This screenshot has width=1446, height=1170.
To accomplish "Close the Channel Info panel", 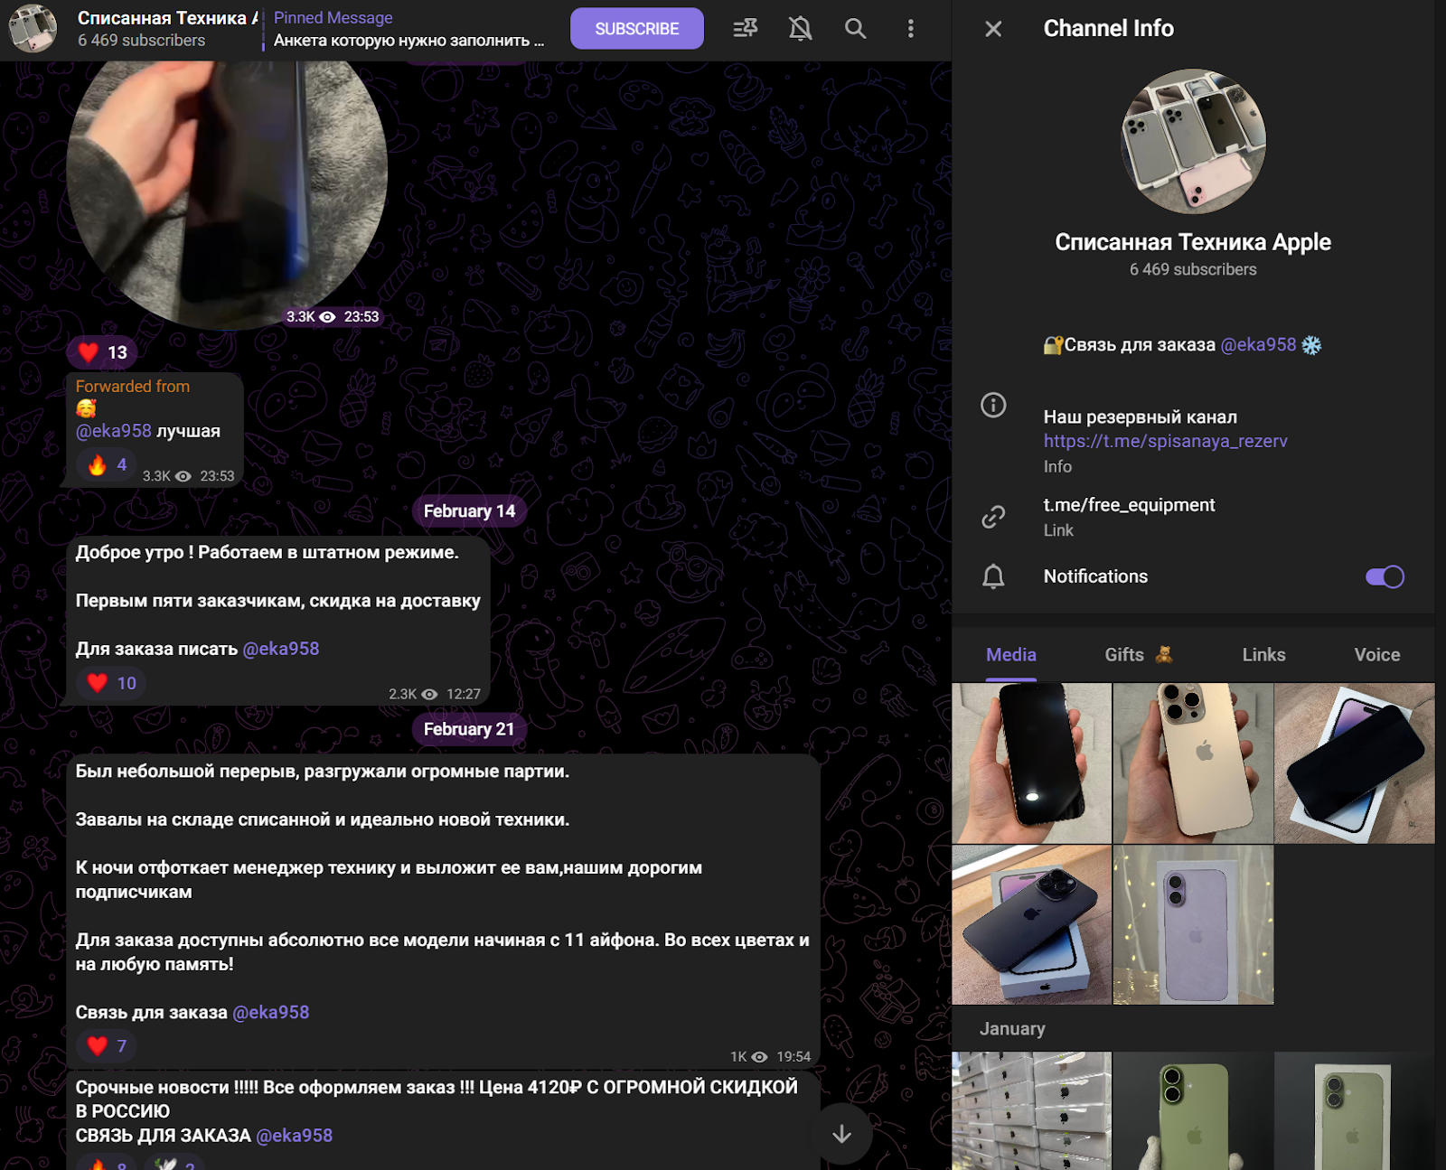I will 993,29.
